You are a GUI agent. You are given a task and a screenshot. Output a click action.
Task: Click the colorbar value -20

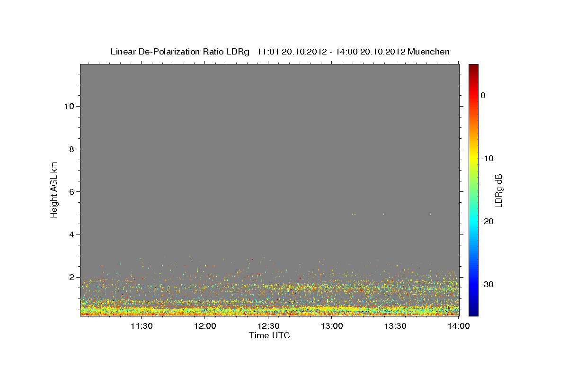pos(488,221)
